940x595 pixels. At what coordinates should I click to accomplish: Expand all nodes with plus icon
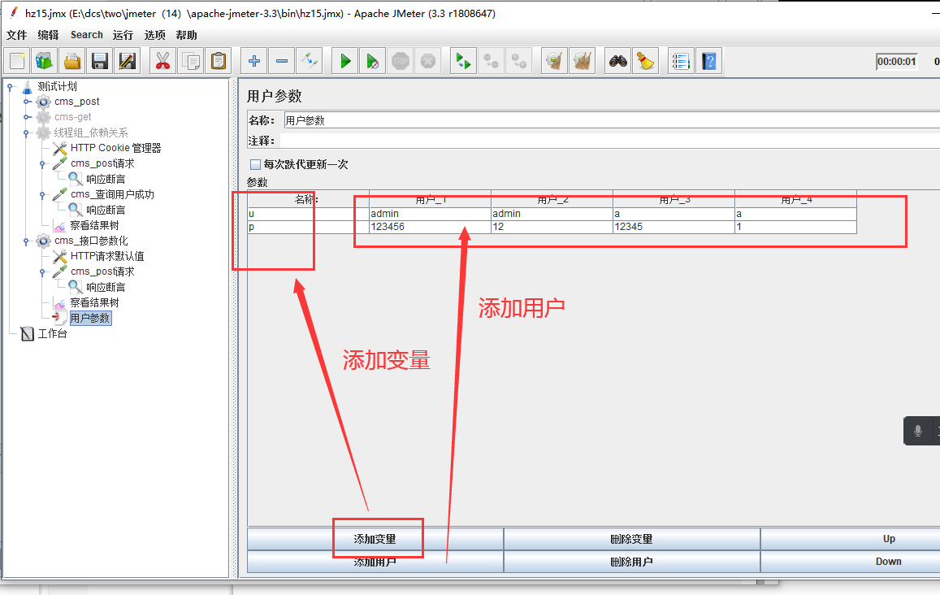tap(254, 61)
